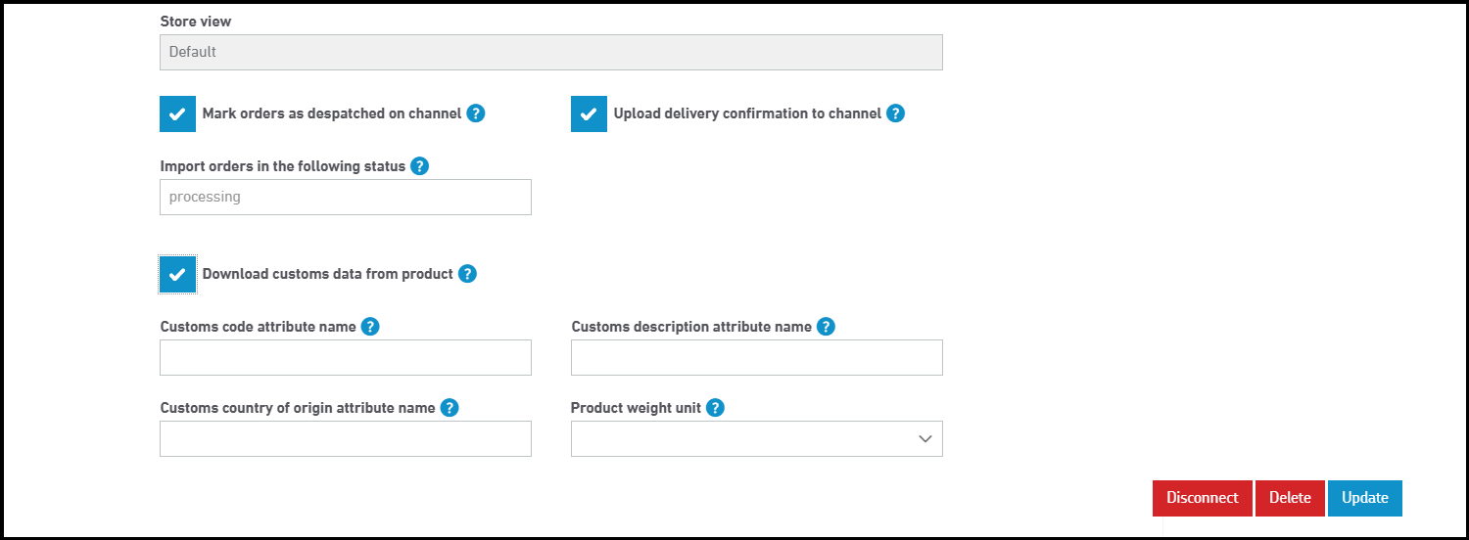
Task: Click help icon beside Mark orders as despatched
Action: (476, 113)
